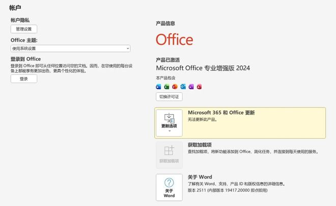Image resolution: width=336 pixels, height=206 pixels.
Task: Click the OneNote product icon
Action: coord(191,87)
